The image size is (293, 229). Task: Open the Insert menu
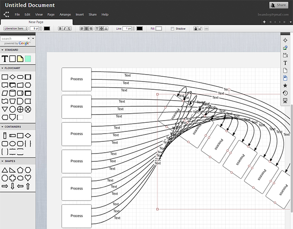(x=80, y=14)
